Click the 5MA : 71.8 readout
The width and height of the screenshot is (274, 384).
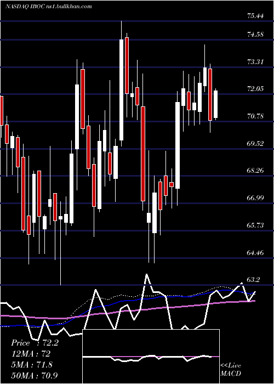tap(32, 365)
